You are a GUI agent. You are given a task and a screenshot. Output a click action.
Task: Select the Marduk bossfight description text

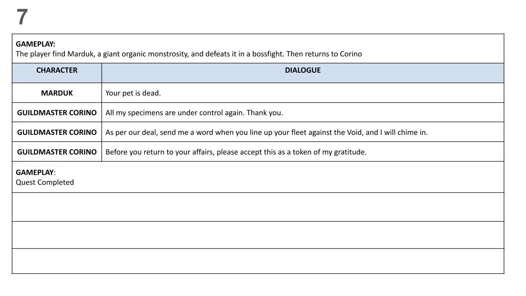[189, 54]
